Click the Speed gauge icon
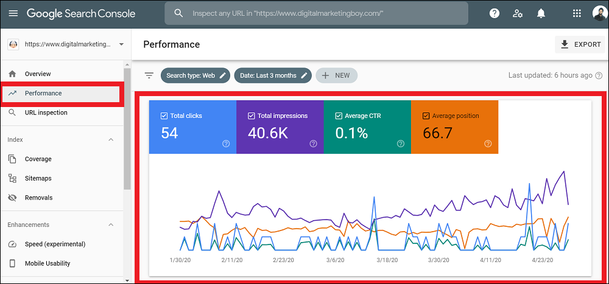 12,244
